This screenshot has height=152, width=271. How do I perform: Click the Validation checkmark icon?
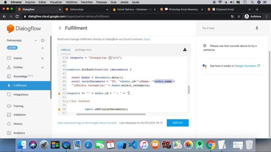(x=9, y=114)
